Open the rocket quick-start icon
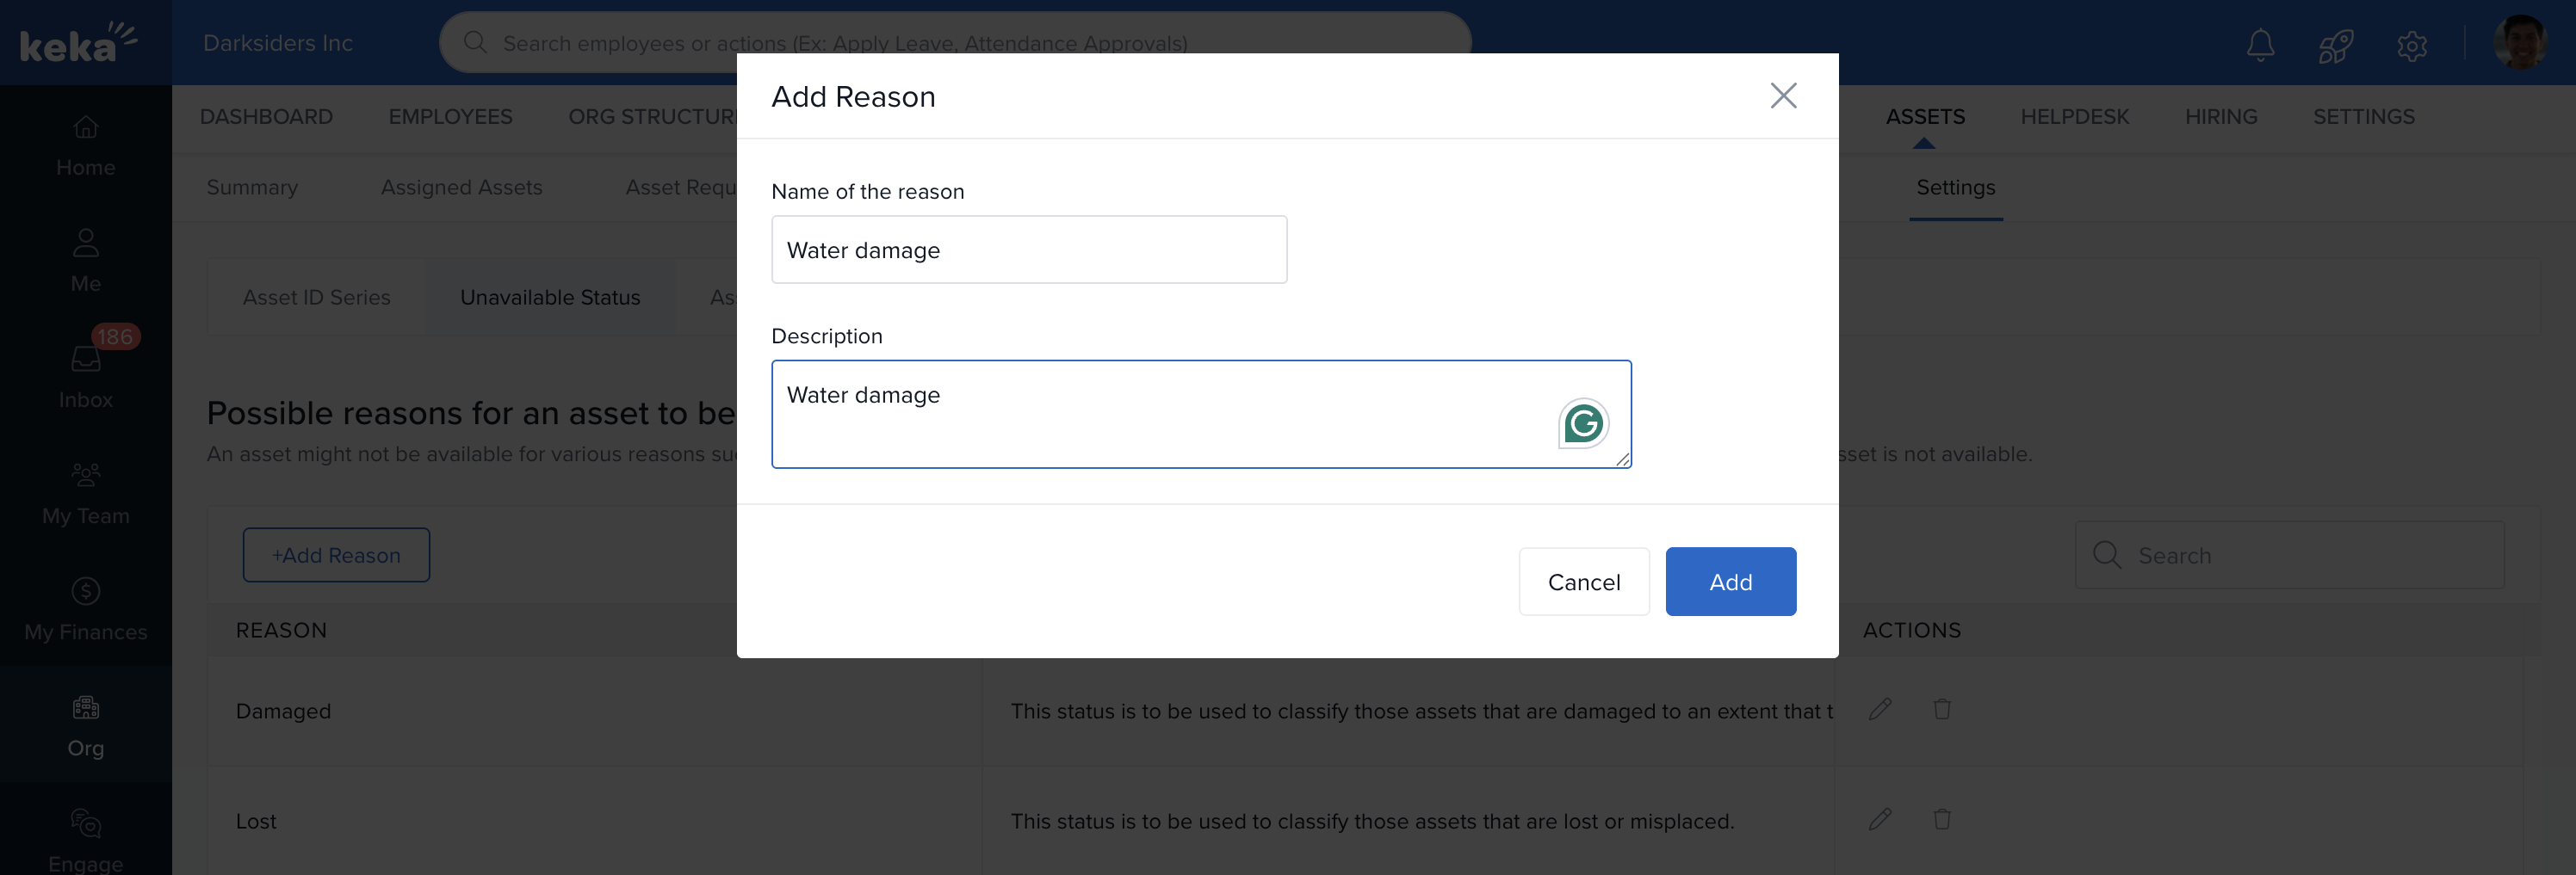Screen dimensions: 2576x875 click(2335, 45)
